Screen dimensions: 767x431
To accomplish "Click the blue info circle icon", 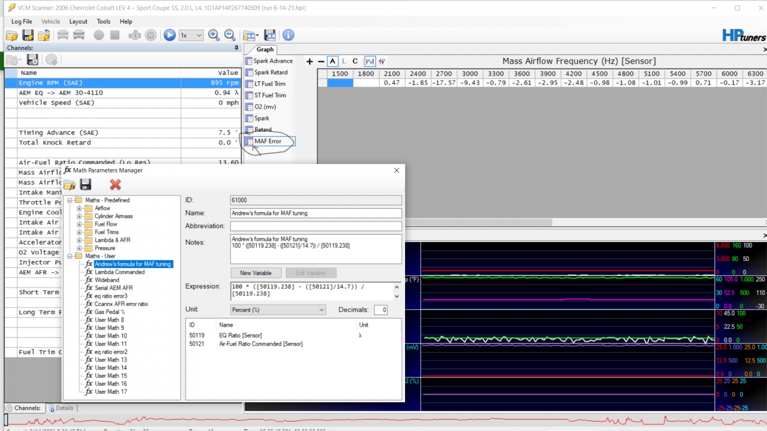I will (x=288, y=35).
